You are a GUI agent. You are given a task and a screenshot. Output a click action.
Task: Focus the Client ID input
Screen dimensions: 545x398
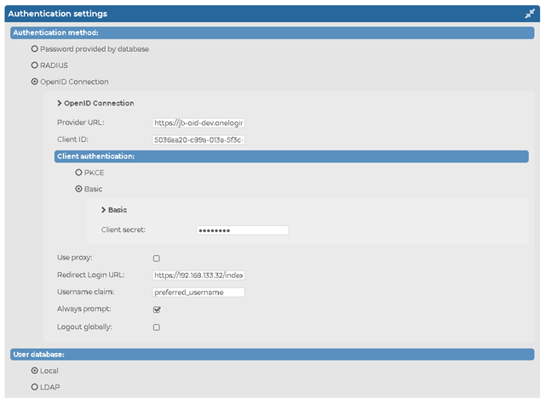click(x=198, y=139)
